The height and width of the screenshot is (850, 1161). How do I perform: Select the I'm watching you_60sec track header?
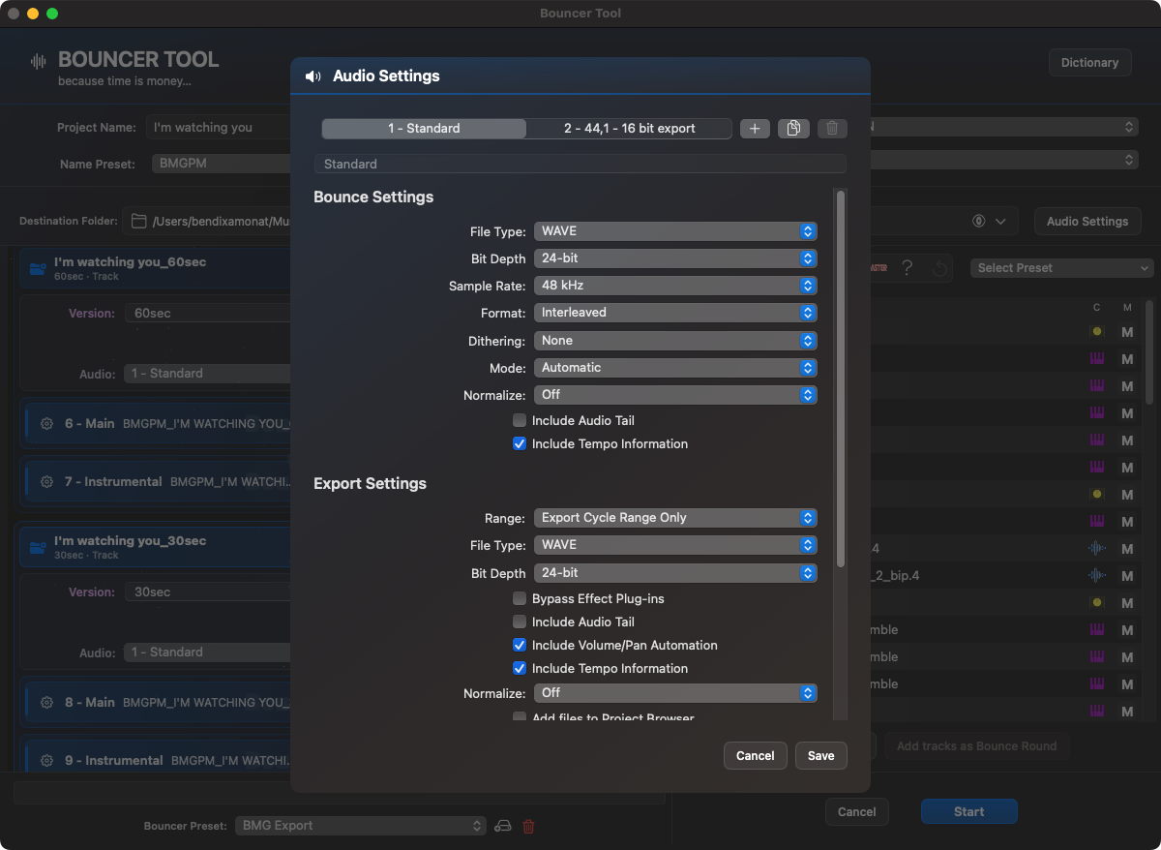155,268
